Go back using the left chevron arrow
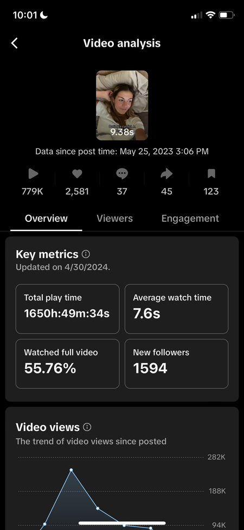Viewport: 244px width, 530px height. (14, 43)
